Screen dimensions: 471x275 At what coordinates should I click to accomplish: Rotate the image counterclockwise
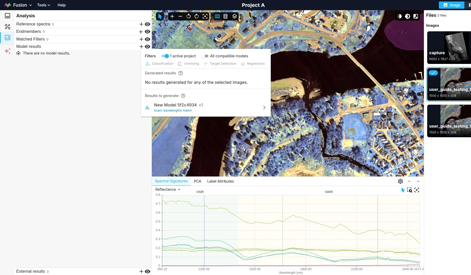[x=189, y=17]
